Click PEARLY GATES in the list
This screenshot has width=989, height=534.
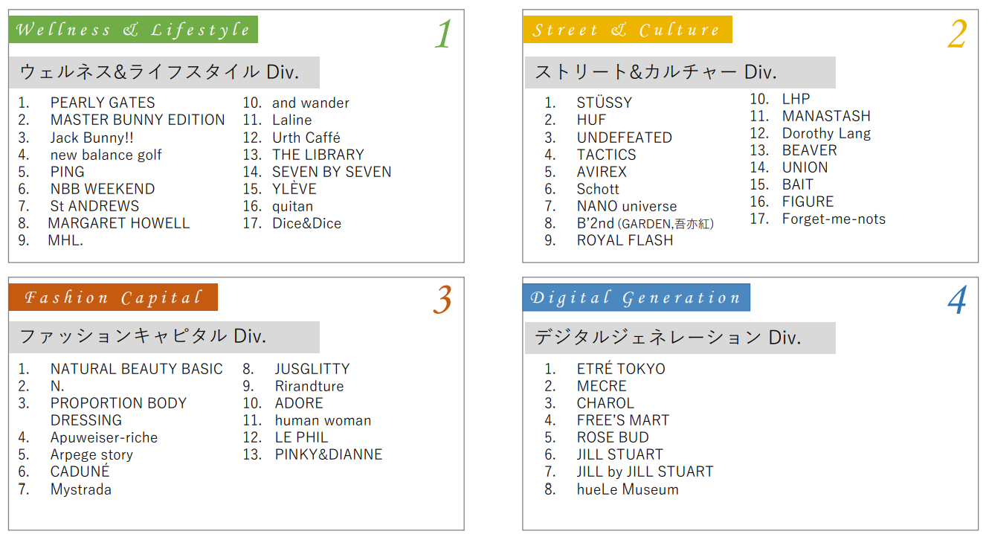pyautogui.click(x=103, y=103)
